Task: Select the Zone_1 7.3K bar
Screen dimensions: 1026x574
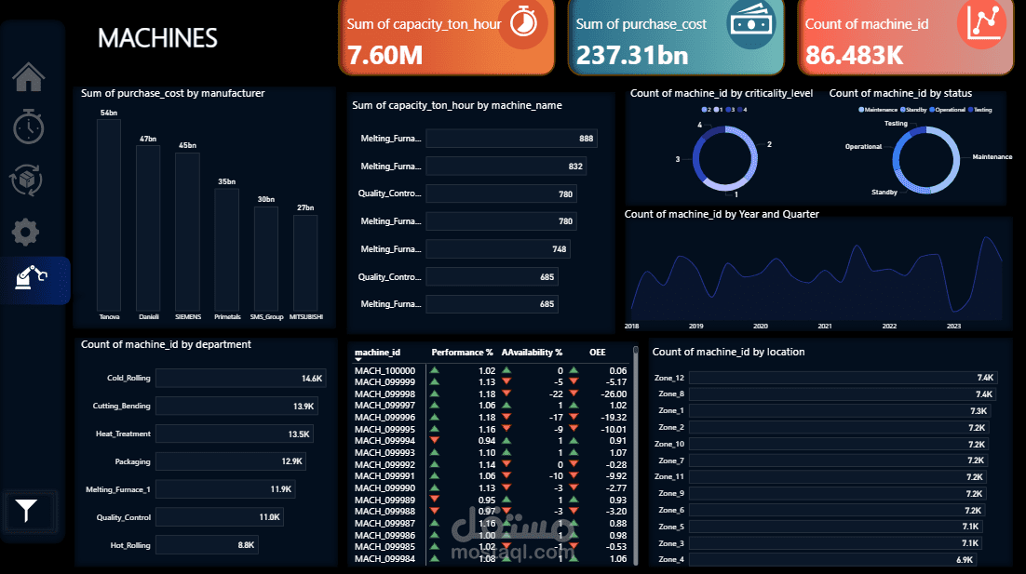Action: (x=840, y=410)
